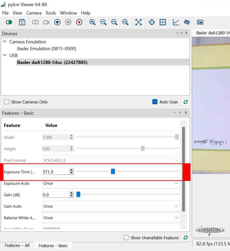The image size is (230, 251).
Task: Click the crossed-out eye icon in toolbar
Action: (x=187, y=22)
